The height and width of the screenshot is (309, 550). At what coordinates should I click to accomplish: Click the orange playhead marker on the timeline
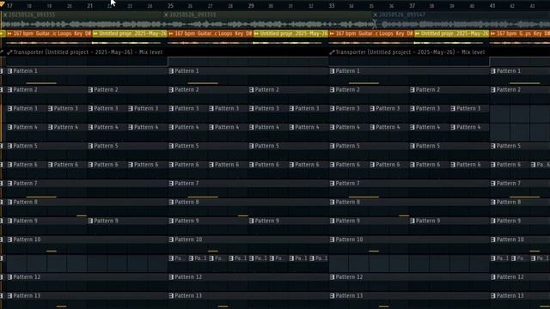click(x=3, y=4)
